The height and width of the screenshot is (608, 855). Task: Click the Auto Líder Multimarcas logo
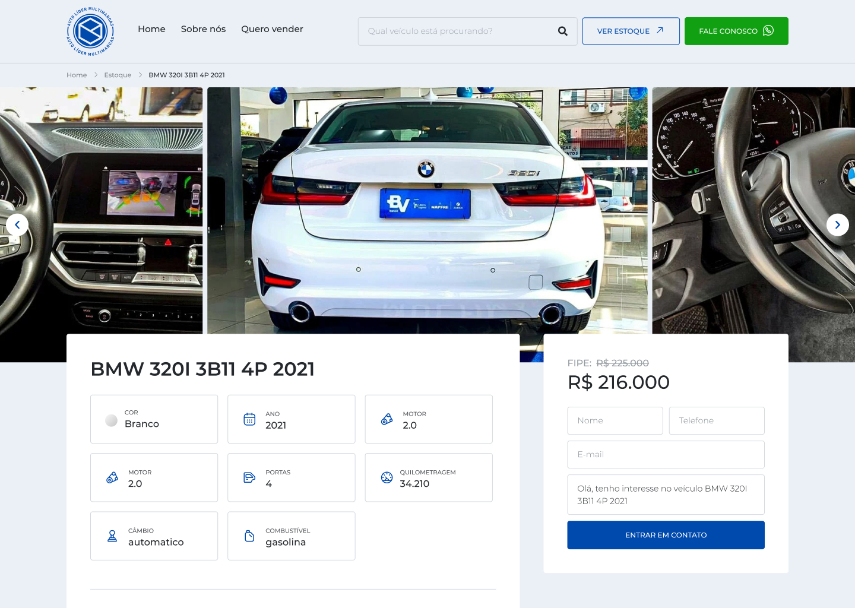point(90,31)
